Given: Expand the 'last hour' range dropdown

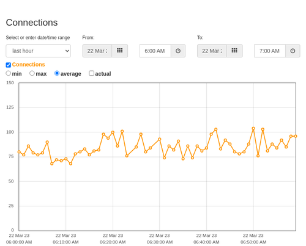Looking at the screenshot, I should (39, 51).
